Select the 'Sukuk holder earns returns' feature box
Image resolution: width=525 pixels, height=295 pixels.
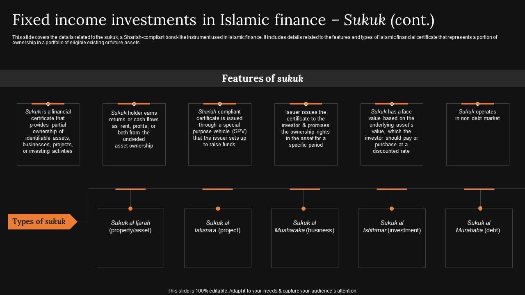[134, 134]
